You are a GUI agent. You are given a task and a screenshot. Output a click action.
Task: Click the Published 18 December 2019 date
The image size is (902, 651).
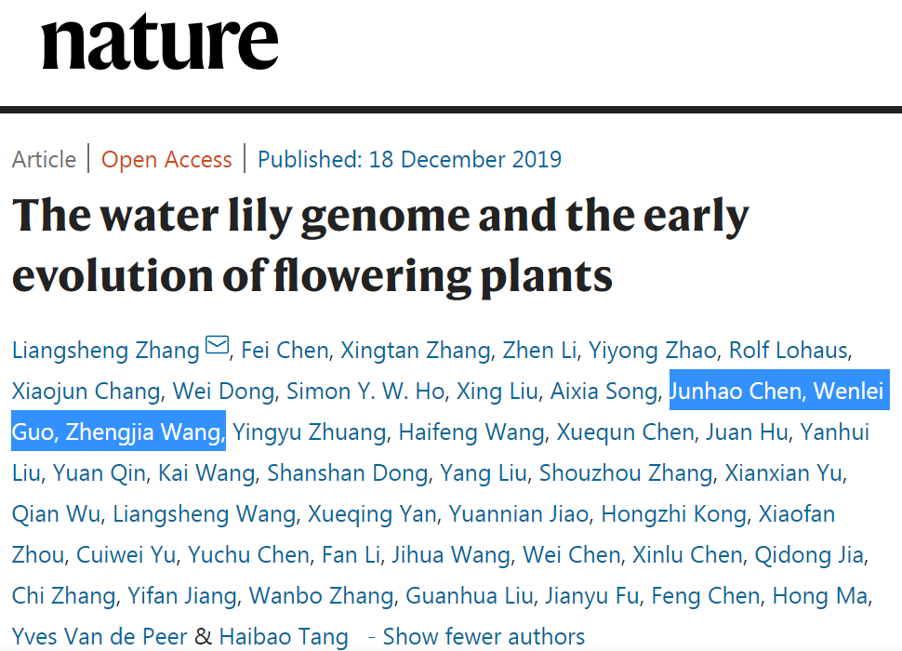(409, 159)
